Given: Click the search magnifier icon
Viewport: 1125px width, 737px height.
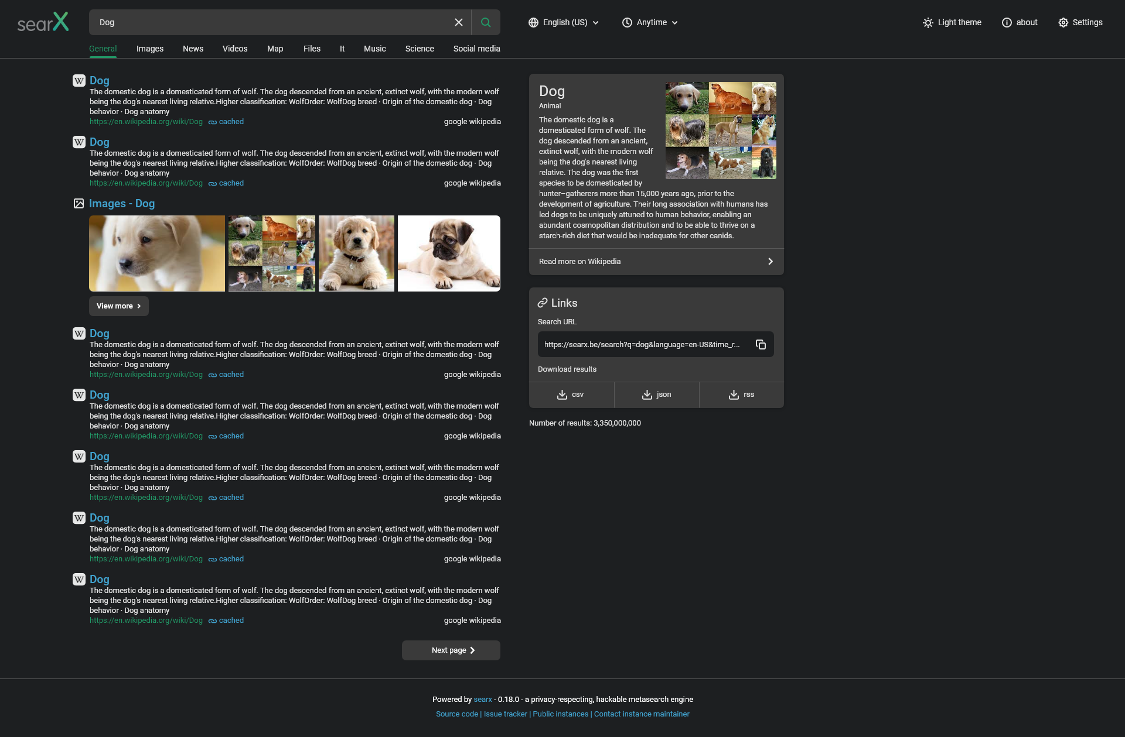Looking at the screenshot, I should coord(485,22).
